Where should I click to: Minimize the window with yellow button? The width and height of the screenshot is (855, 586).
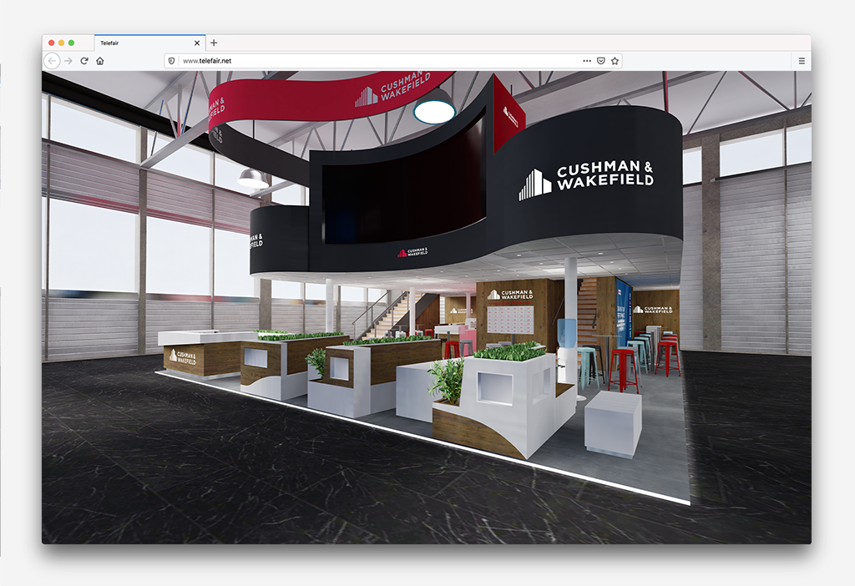tap(61, 43)
